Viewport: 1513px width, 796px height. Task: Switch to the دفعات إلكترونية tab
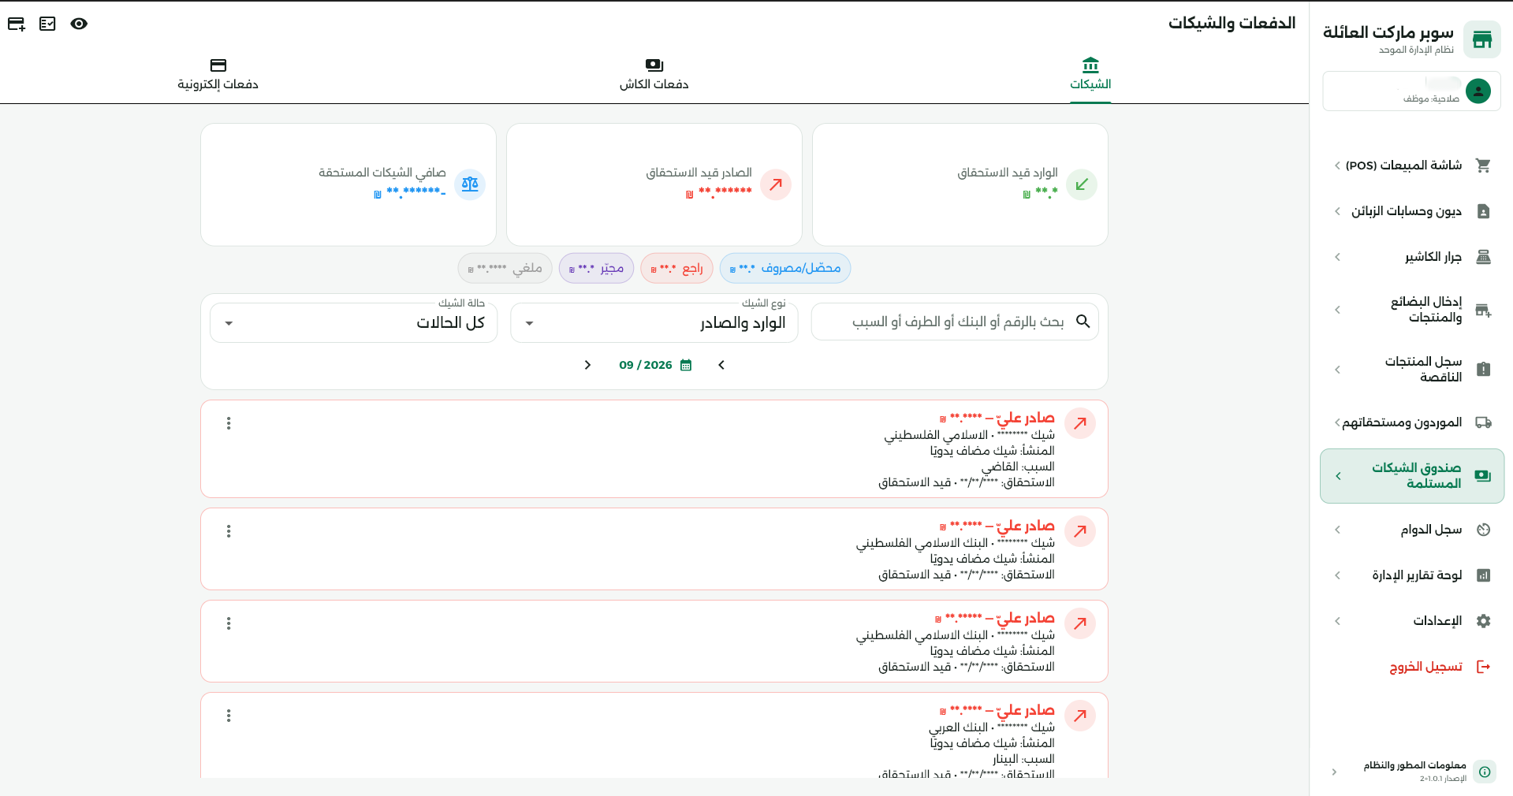(x=218, y=74)
